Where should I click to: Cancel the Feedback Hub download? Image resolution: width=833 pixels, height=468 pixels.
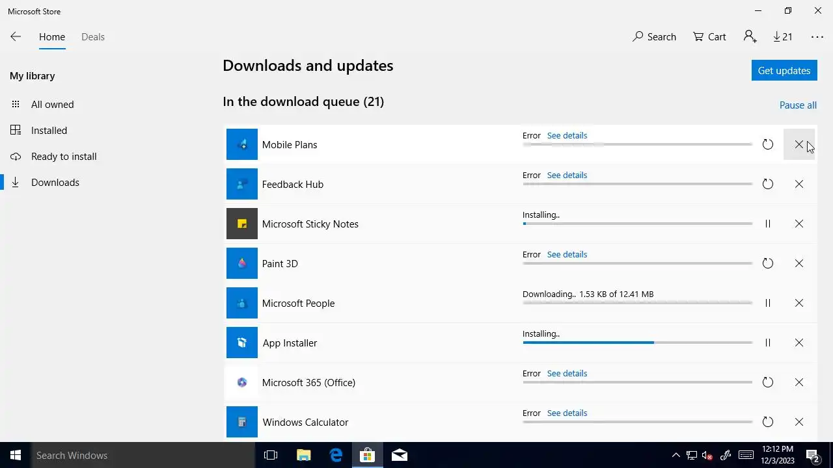(799, 184)
